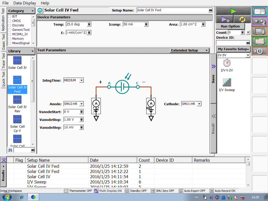Image resolution: width=268 pixels, height=201 pixels.
Task: Toggle Standby OFF in status bar
Action: coord(136,191)
